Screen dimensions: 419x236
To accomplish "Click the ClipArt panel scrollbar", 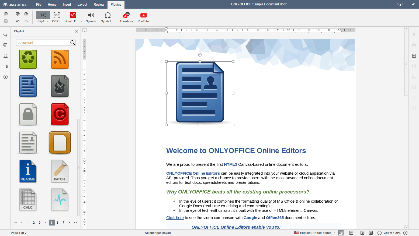I will (x=78, y=167).
